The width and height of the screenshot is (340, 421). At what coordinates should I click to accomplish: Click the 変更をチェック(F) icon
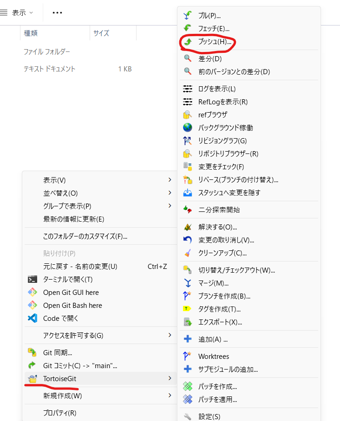click(x=188, y=166)
